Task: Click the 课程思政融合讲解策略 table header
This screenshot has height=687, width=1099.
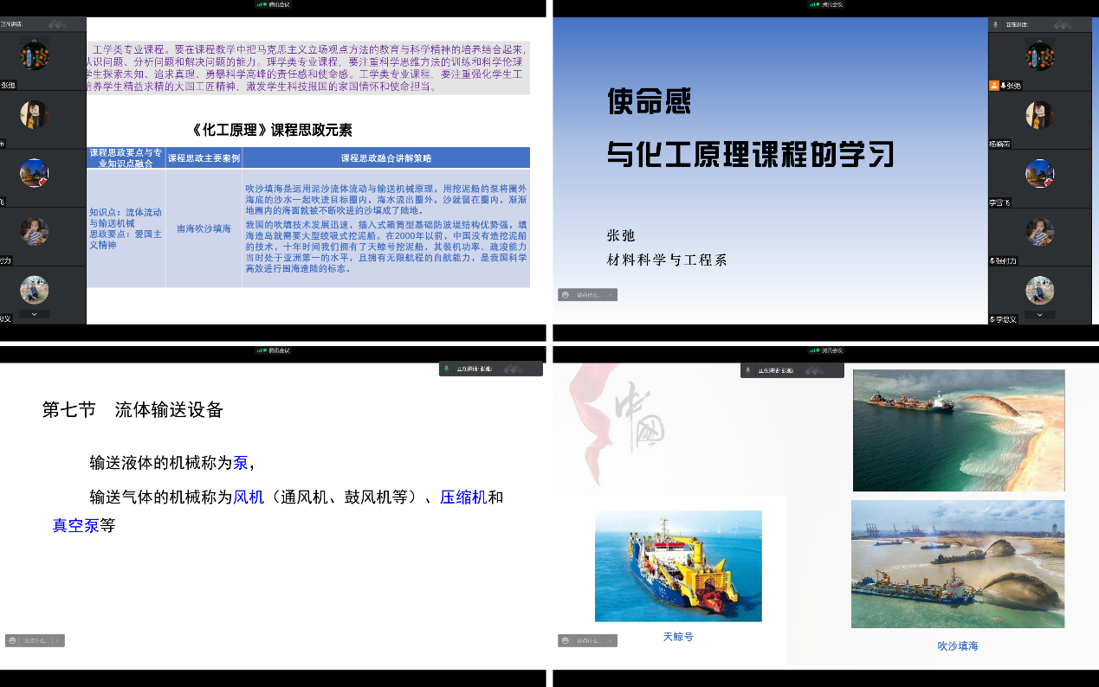Action: pyautogui.click(x=386, y=158)
